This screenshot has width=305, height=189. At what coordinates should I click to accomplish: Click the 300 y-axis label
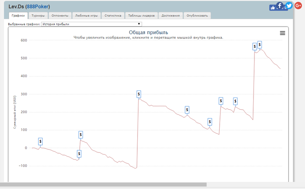(x=24, y=94)
